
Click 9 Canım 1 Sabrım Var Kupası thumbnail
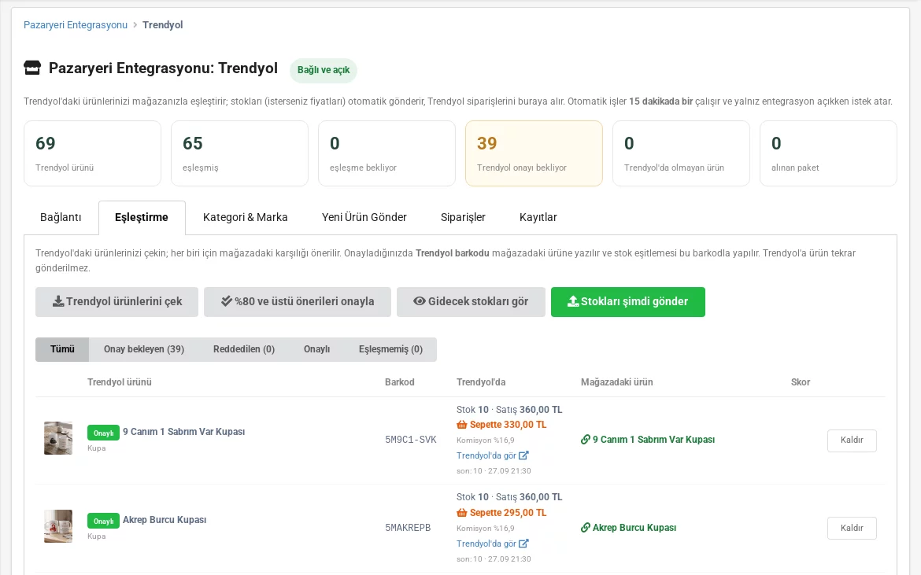coord(58,437)
